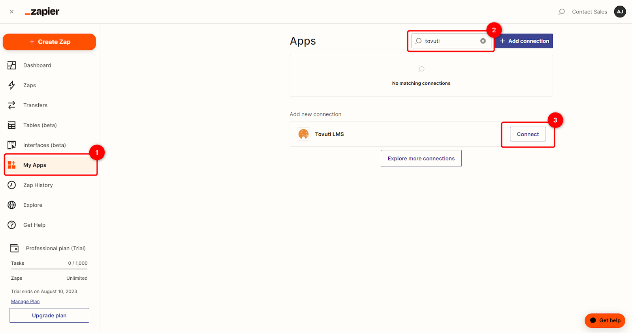Click the Tasks usage progress bar
Viewport: 632px width, 333px height.
[x=49, y=269]
